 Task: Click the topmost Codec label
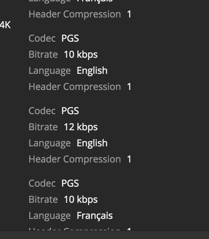pyautogui.click(x=42, y=39)
